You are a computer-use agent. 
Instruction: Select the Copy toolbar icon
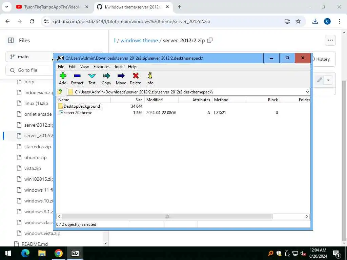pos(106,79)
